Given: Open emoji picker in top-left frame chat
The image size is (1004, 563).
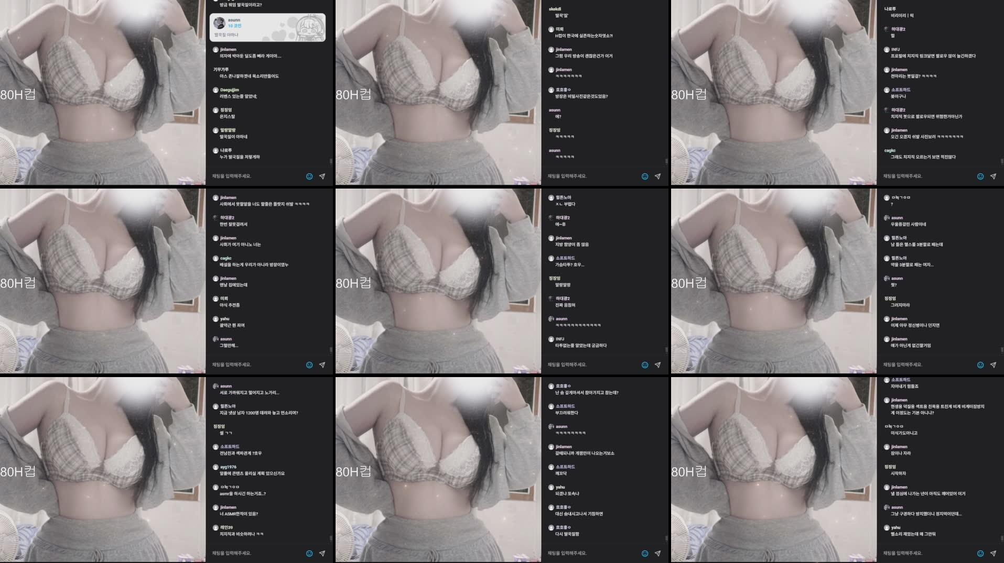Looking at the screenshot, I should point(309,176).
